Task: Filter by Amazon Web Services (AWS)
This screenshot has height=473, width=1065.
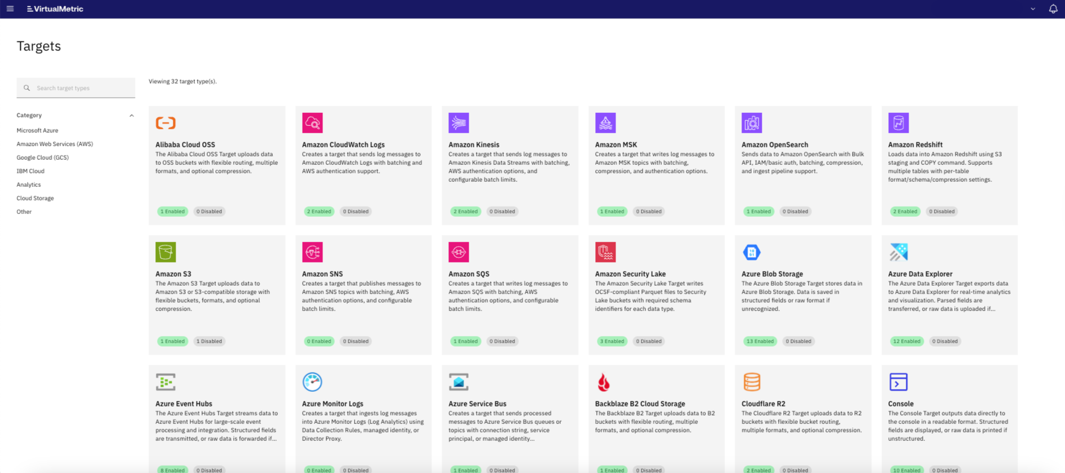Action: click(x=55, y=144)
